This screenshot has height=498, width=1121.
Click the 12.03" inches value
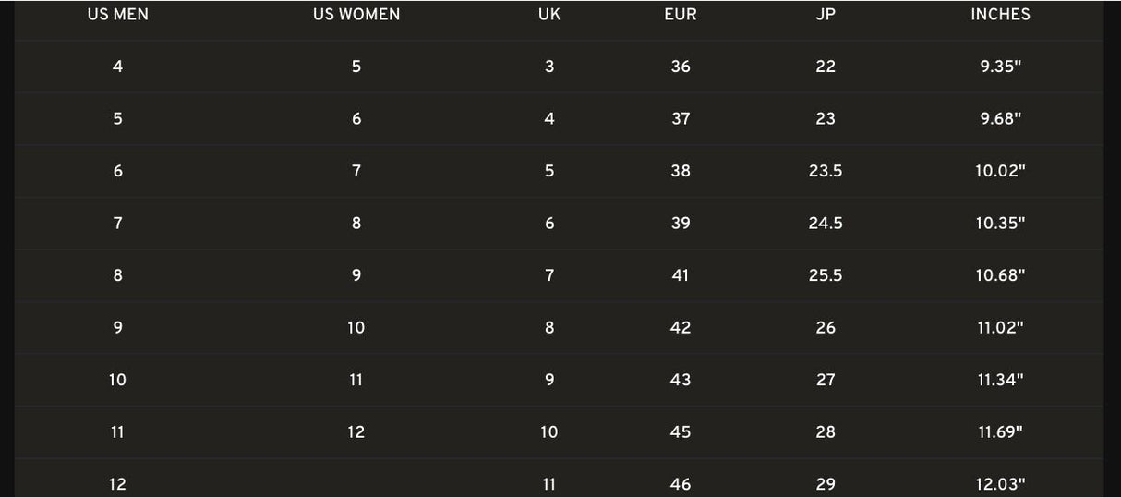click(1000, 484)
